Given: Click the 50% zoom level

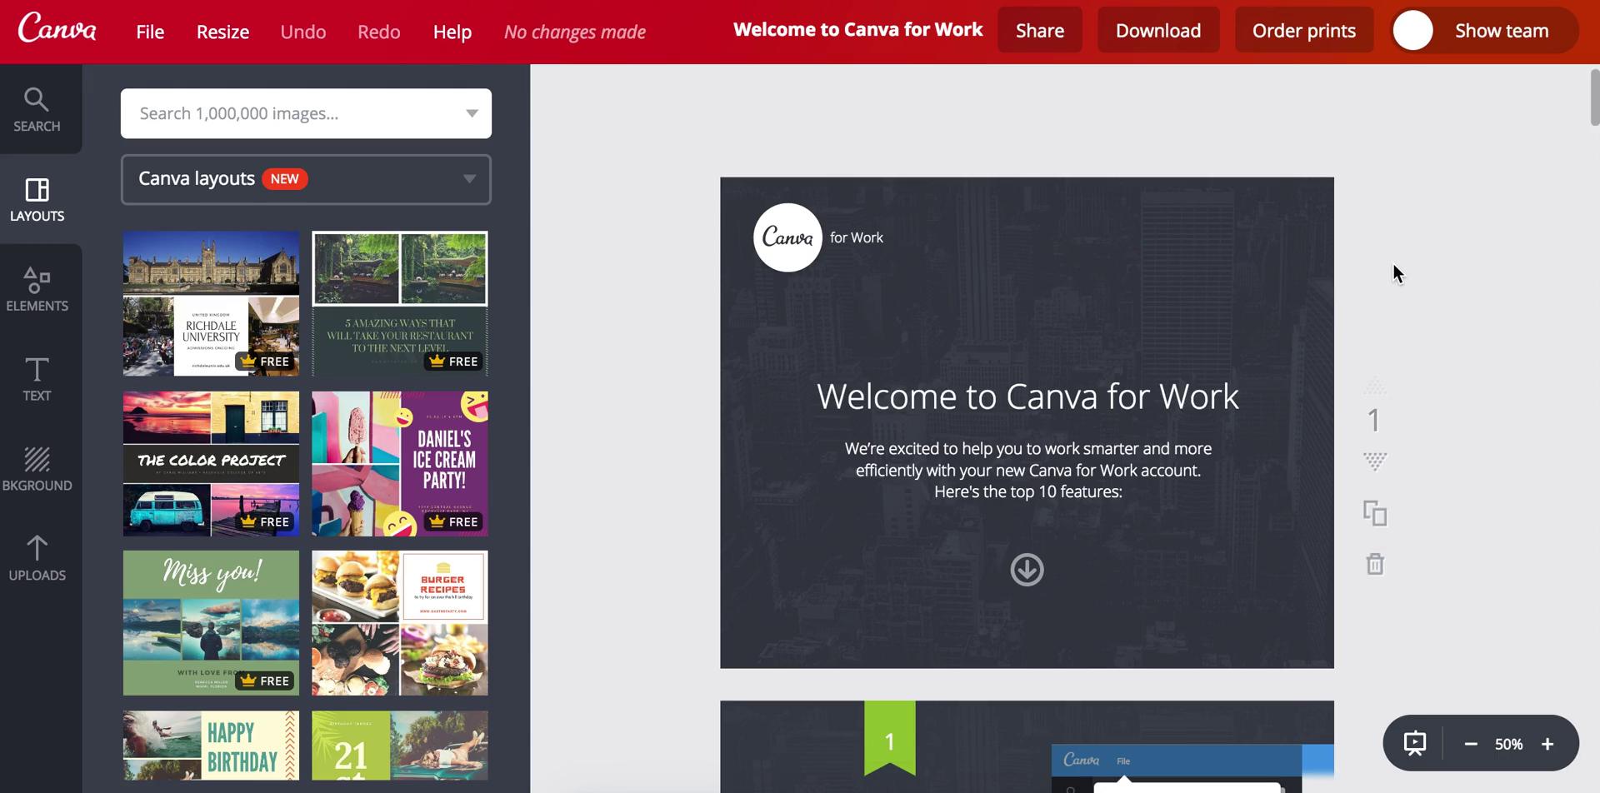Looking at the screenshot, I should (1508, 744).
